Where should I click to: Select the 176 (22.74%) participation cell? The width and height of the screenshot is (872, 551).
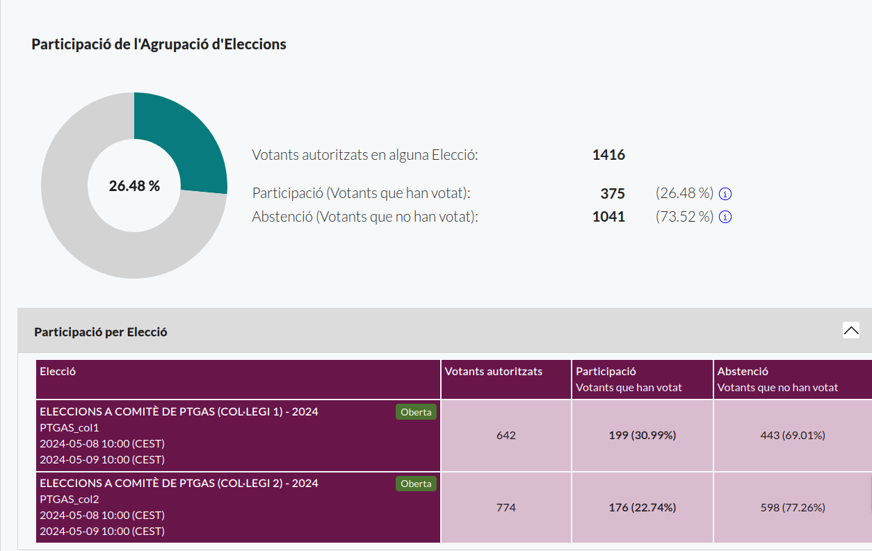[642, 508]
